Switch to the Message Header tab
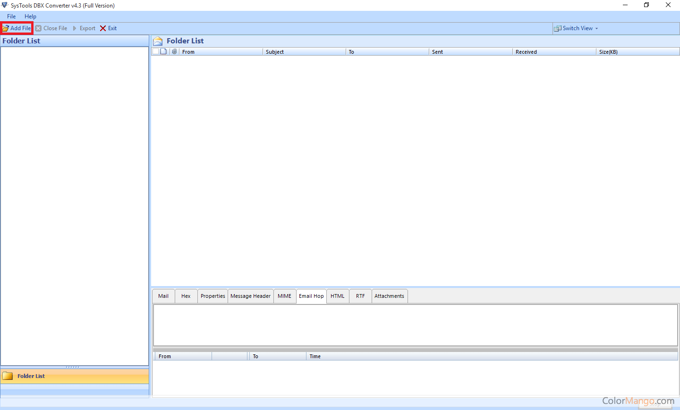The image size is (680, 410). point(251,296)
